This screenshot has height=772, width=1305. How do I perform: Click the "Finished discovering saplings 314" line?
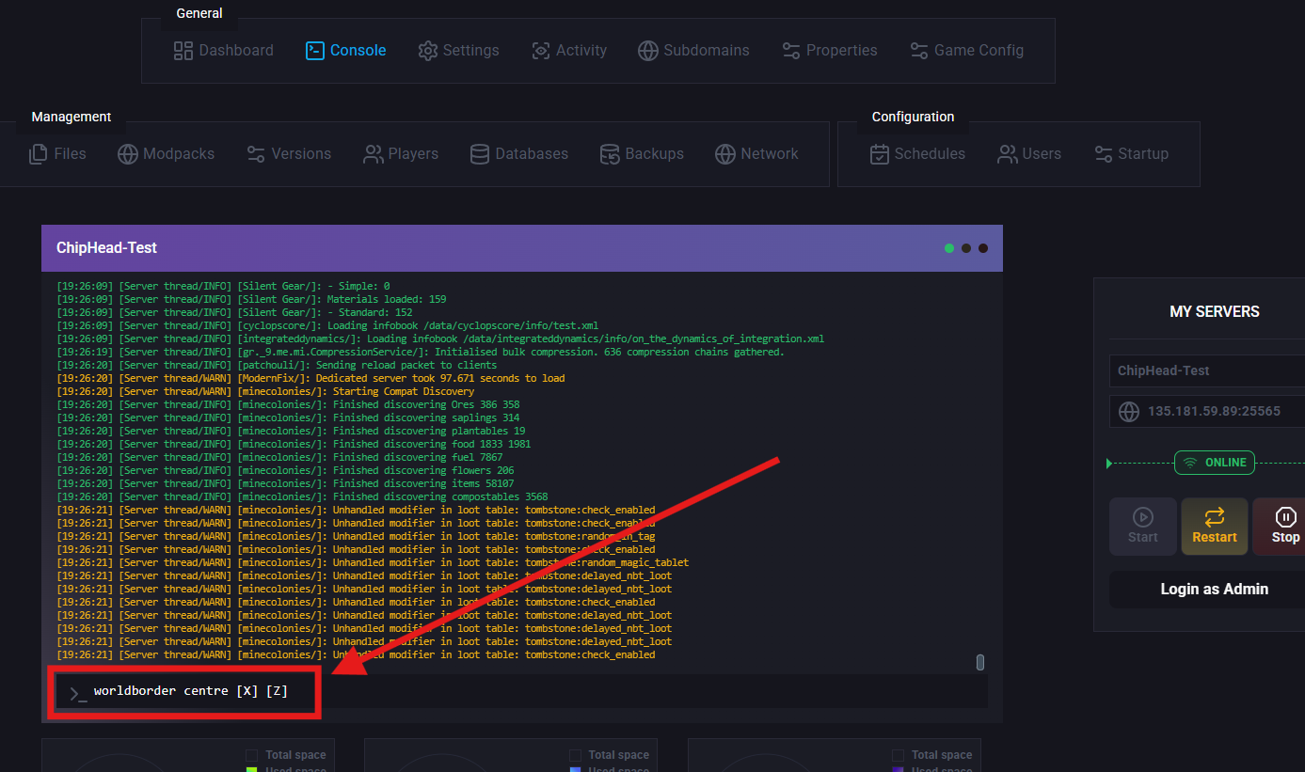pos(288,418)
